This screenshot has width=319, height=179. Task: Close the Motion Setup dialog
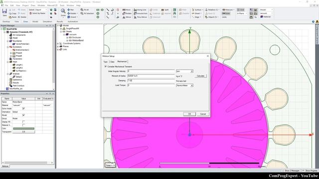[208, 56]
